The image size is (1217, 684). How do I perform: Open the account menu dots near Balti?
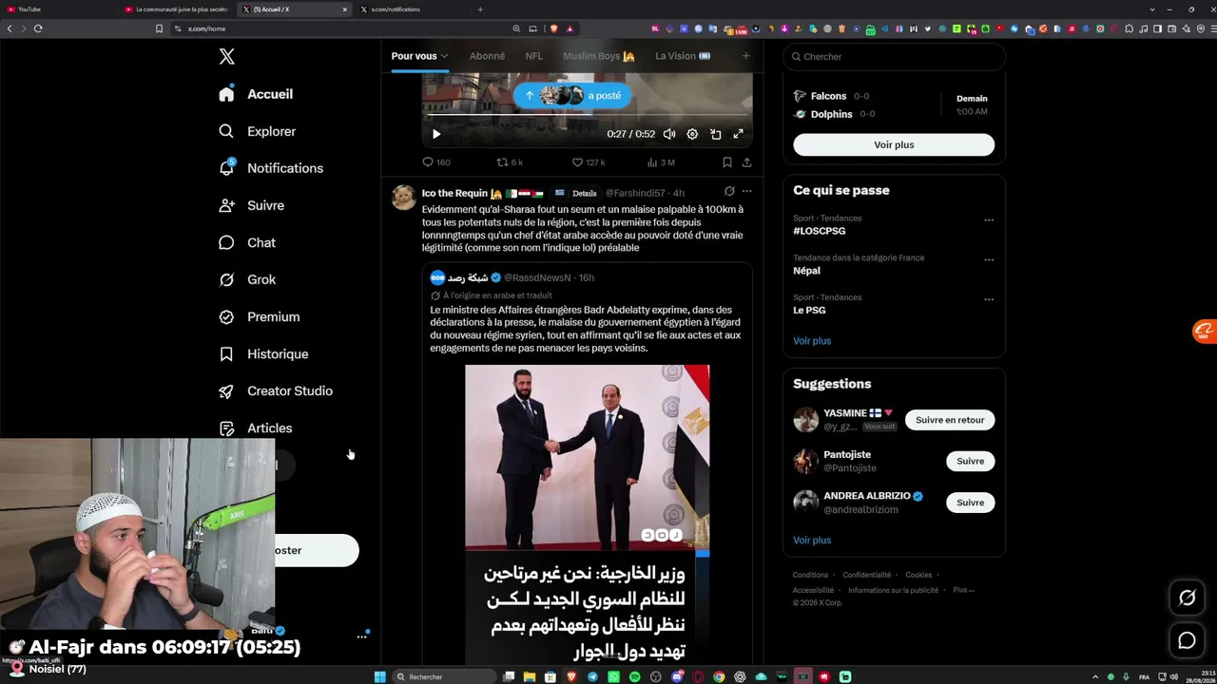click(x=362, y=636)
